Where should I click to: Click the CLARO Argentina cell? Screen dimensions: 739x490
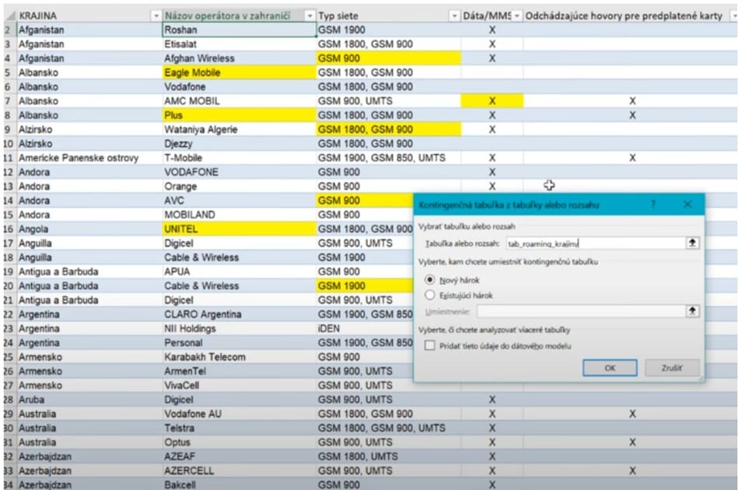coord(240,314)
